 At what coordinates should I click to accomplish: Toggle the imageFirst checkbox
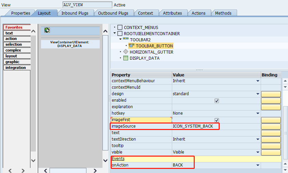[217, 120]
